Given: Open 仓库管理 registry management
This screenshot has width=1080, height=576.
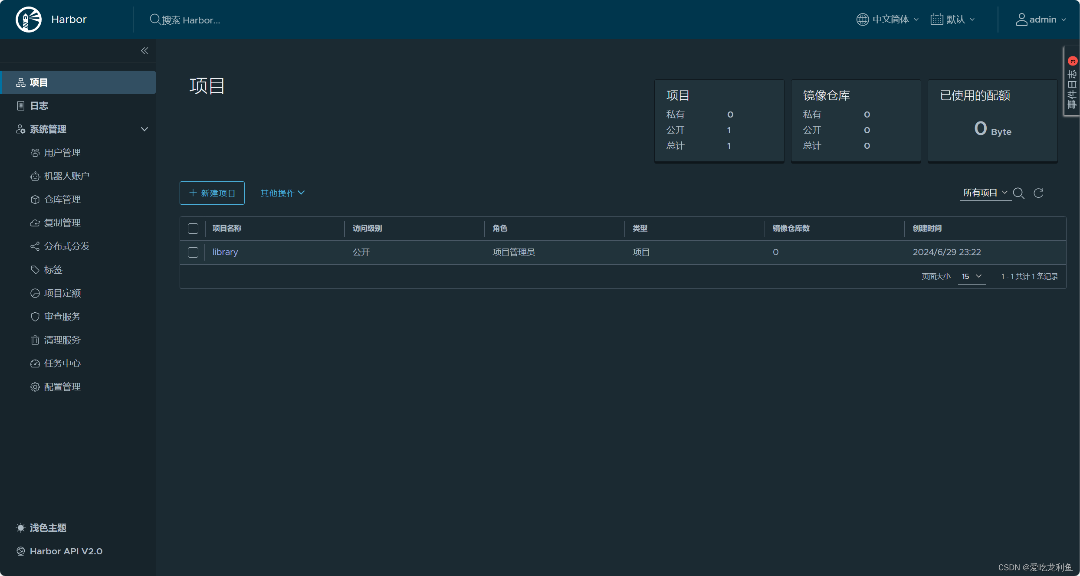Looking at the screenshot, I should click(62, 200).
